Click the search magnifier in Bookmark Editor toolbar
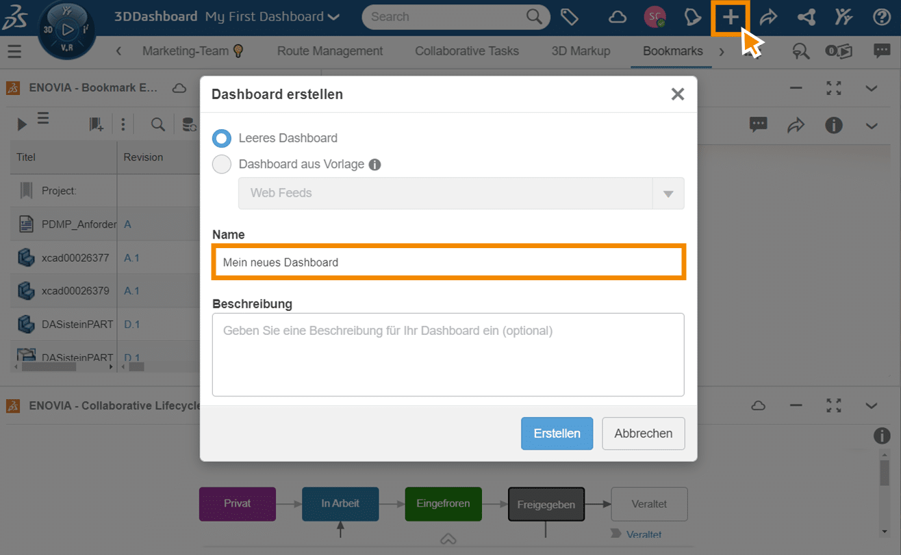 coord(157,124)
